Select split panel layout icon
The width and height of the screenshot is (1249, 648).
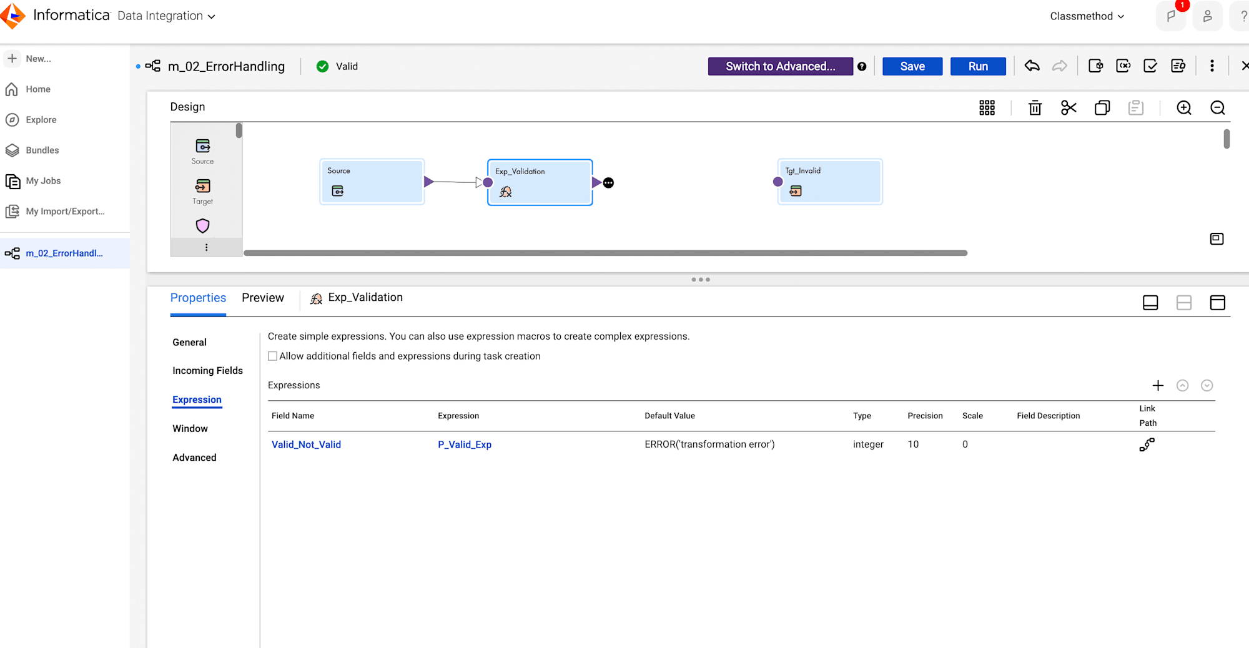point(1184,303)
